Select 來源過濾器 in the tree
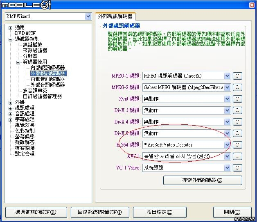The image size is (257, 222). (x=35, y=50)
